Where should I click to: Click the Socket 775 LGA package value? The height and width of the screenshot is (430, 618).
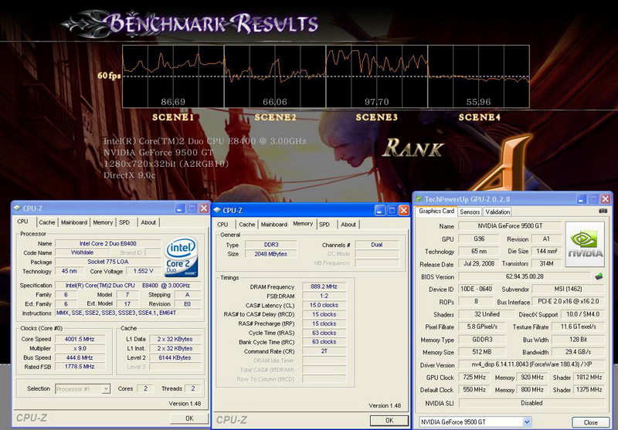pos(108,262)
